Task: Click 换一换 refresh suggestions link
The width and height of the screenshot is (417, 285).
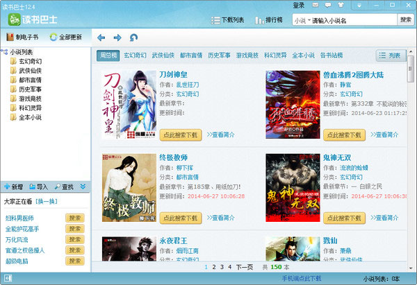Action: click(47, 201)
